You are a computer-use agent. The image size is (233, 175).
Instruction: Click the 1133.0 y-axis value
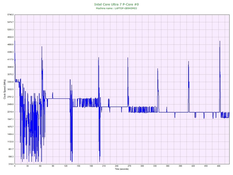[x=10, y=142]
